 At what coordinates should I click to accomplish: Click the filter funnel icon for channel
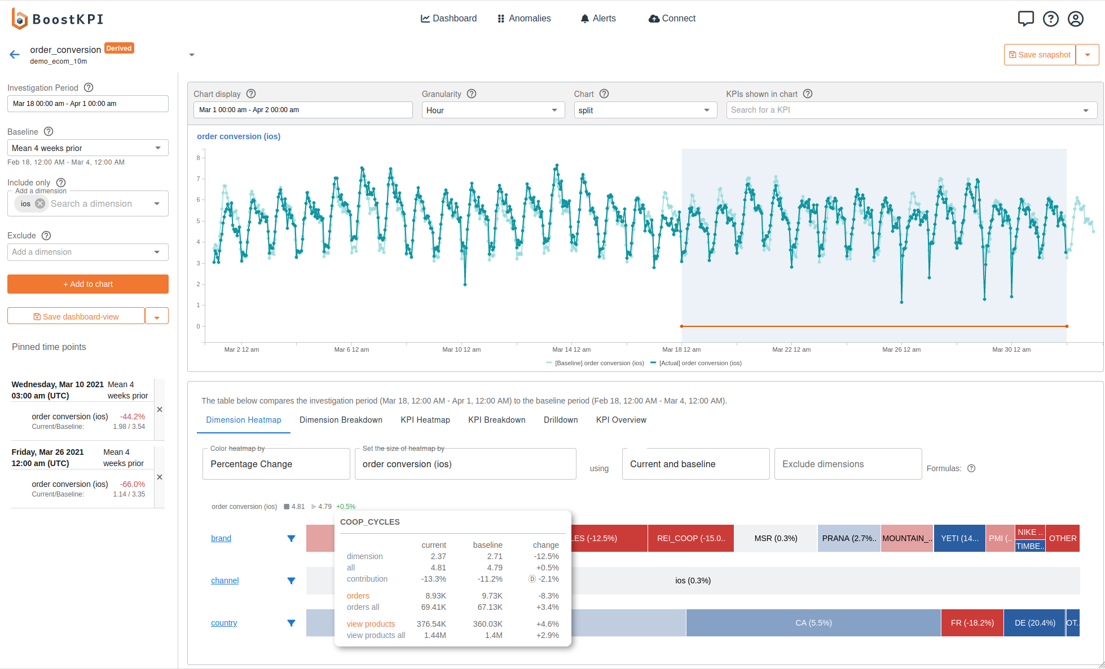(291, 581)
